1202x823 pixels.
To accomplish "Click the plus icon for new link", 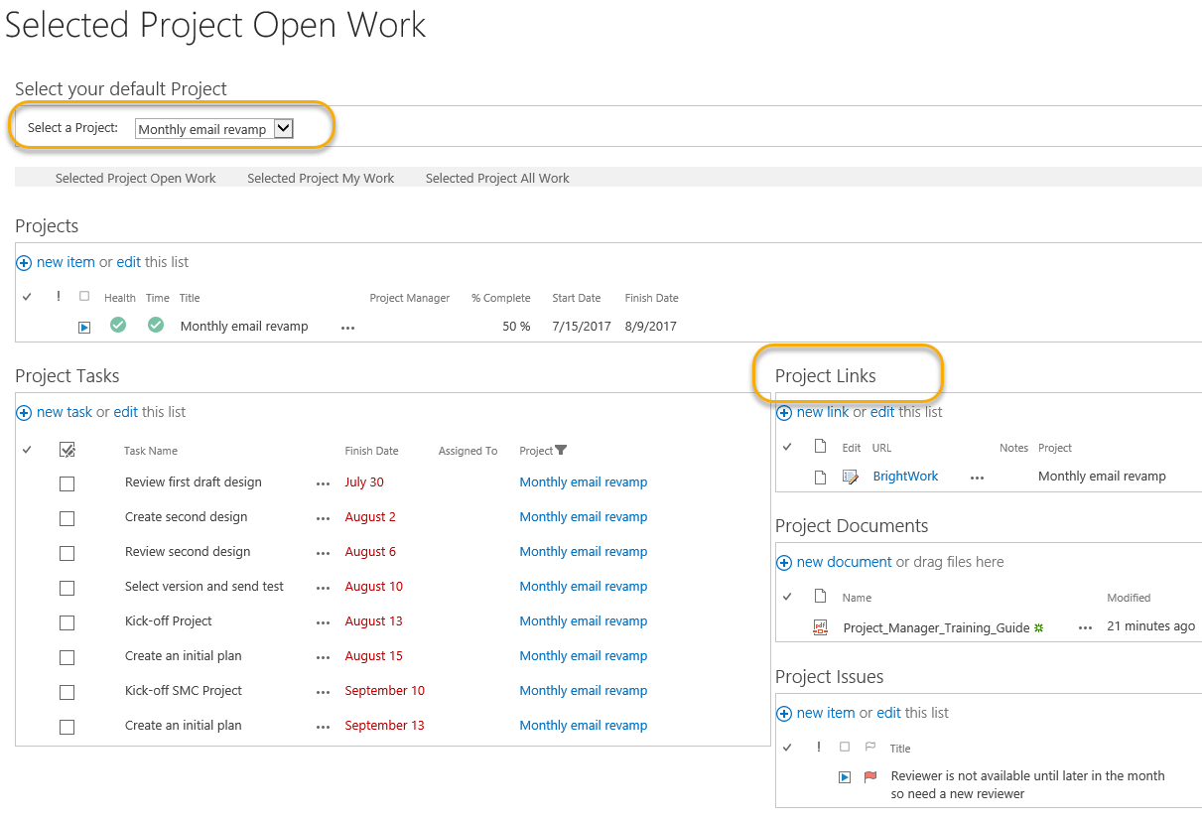I will (784, 413).
